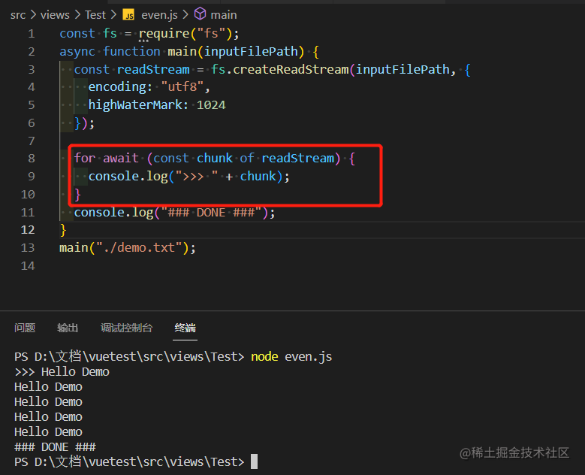Click the 'src' breadcrumb segment
This screenshot has height=475, width=585.
click(x=18, y=15)
